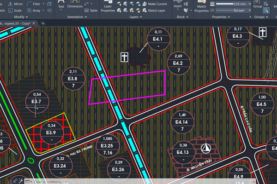Click the layer unlock icon, bottom row
The width and height of the screenshot is (277, 184).
coord(138,11)
